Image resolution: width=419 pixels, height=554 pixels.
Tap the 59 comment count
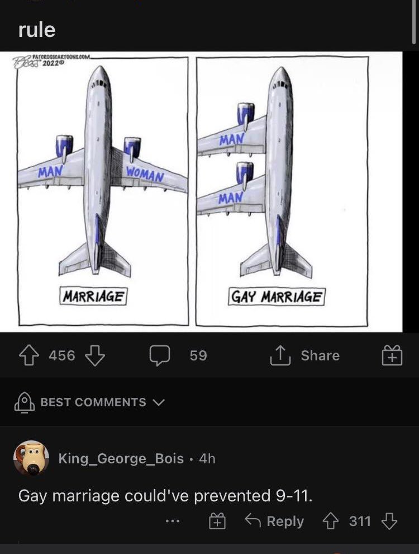click(198, 355)
